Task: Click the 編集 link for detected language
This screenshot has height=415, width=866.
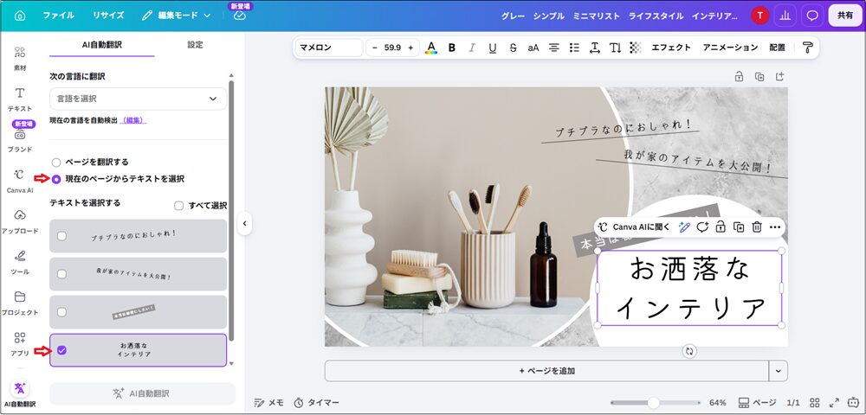Action: click(132, 120)
